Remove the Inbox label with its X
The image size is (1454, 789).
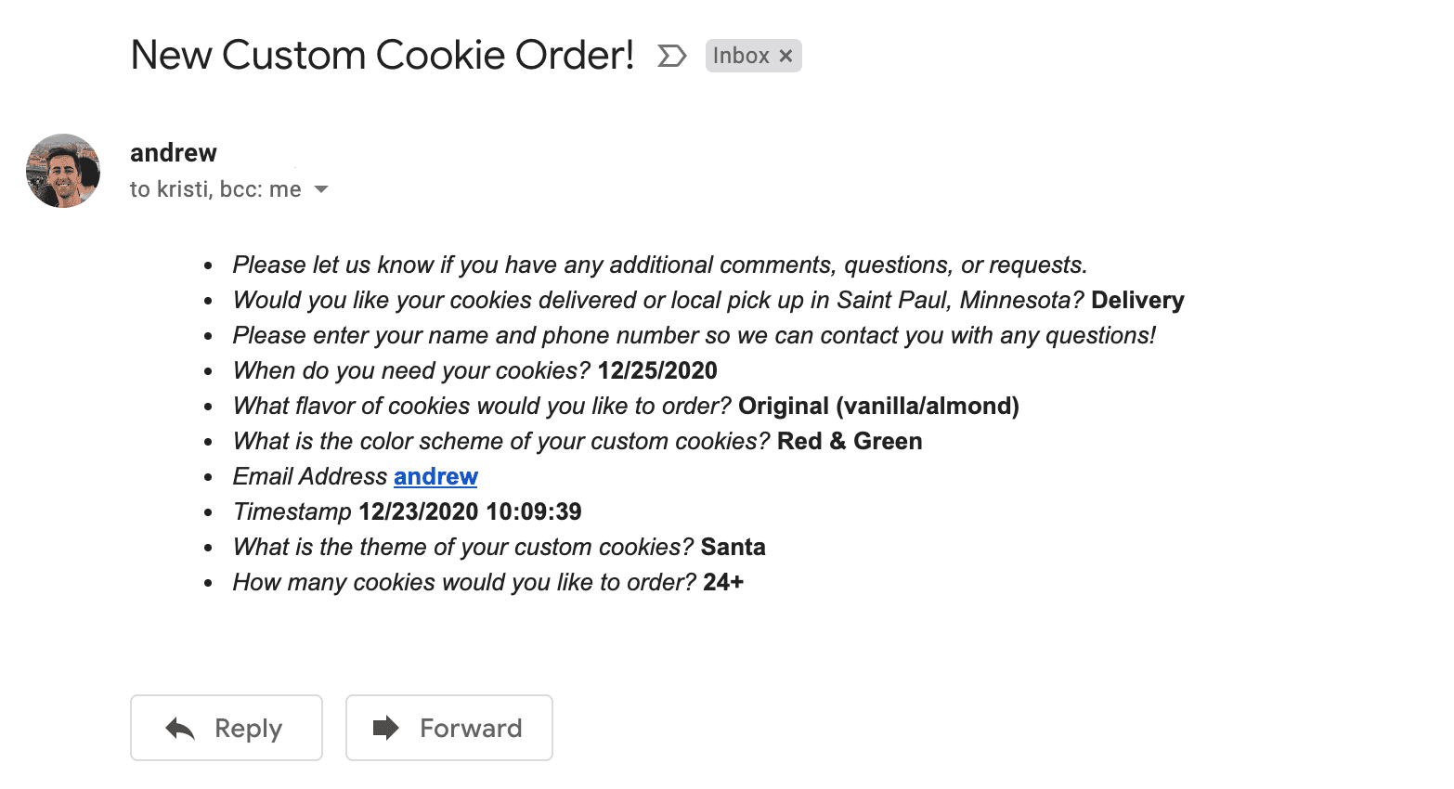tap(785, 56)
